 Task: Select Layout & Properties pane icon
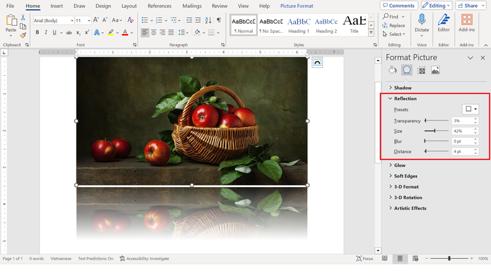[421, 71]
